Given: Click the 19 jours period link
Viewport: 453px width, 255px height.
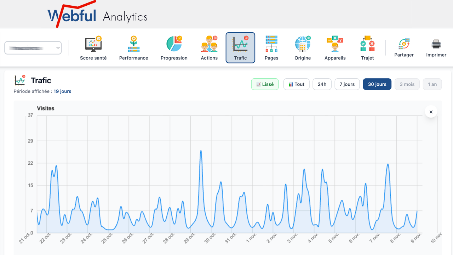Looking at the screenshot, I should (x=62, y=91).
